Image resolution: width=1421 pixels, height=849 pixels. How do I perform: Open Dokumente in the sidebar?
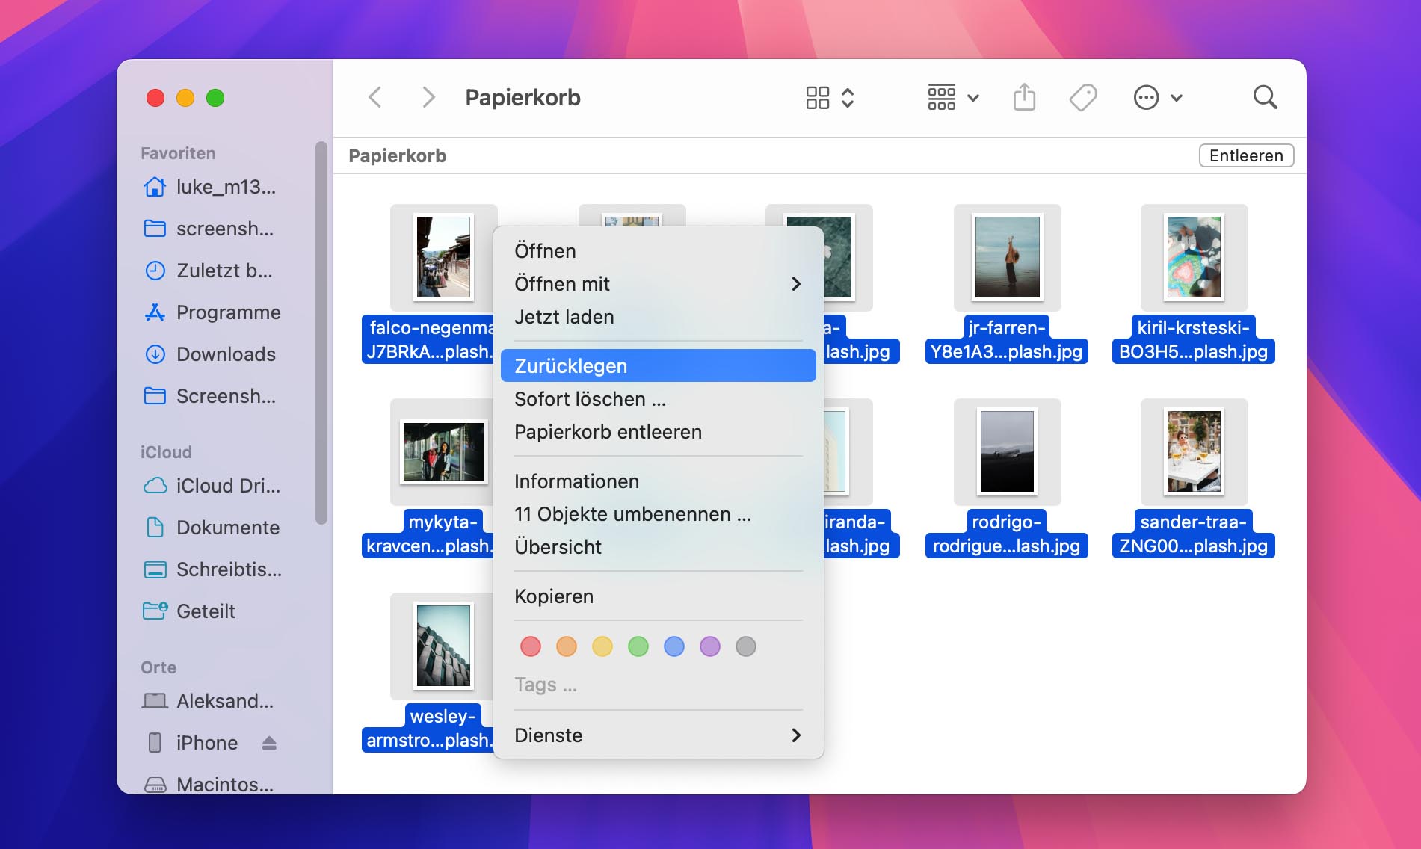click(212, 528)
